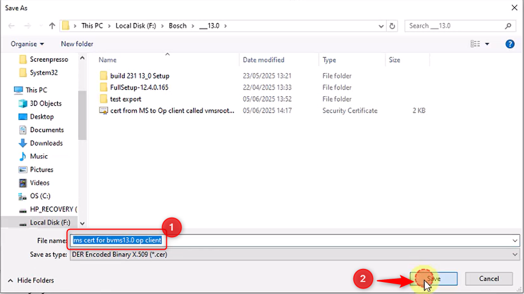Image resolution: width=524 pixels, height=294 pixels.
Task: Refresh the current folder view
Action: pos(392,26)
